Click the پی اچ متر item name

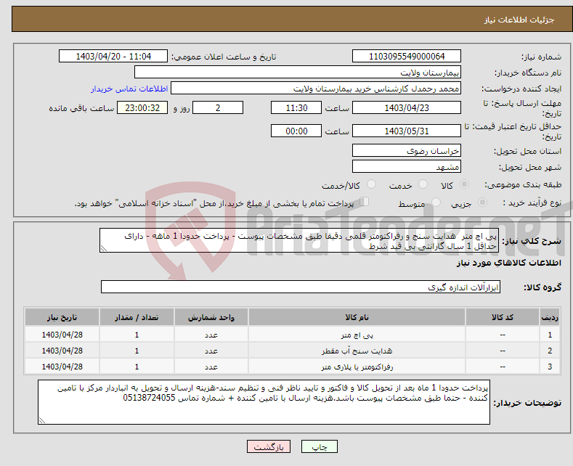click(x=357, y=335)
